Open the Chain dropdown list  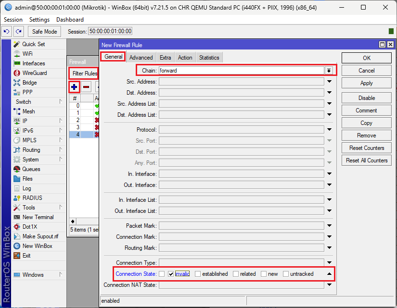pos(329,71)
